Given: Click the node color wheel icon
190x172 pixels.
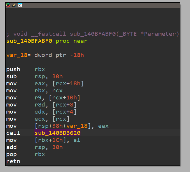Looking at the screenshot, I should coord(8,5).
